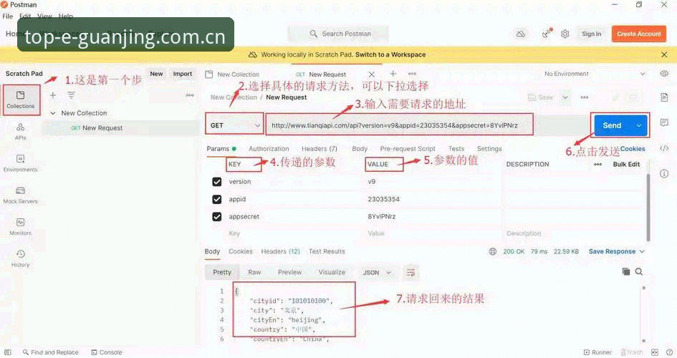Open the No Environment dropdown

595,74
